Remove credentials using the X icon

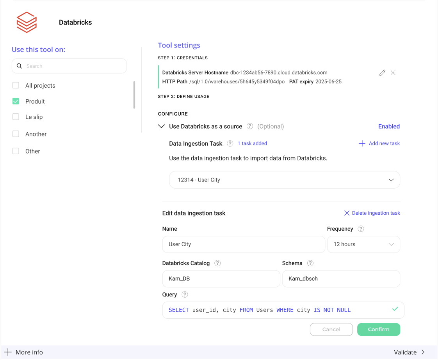(393, 73)
